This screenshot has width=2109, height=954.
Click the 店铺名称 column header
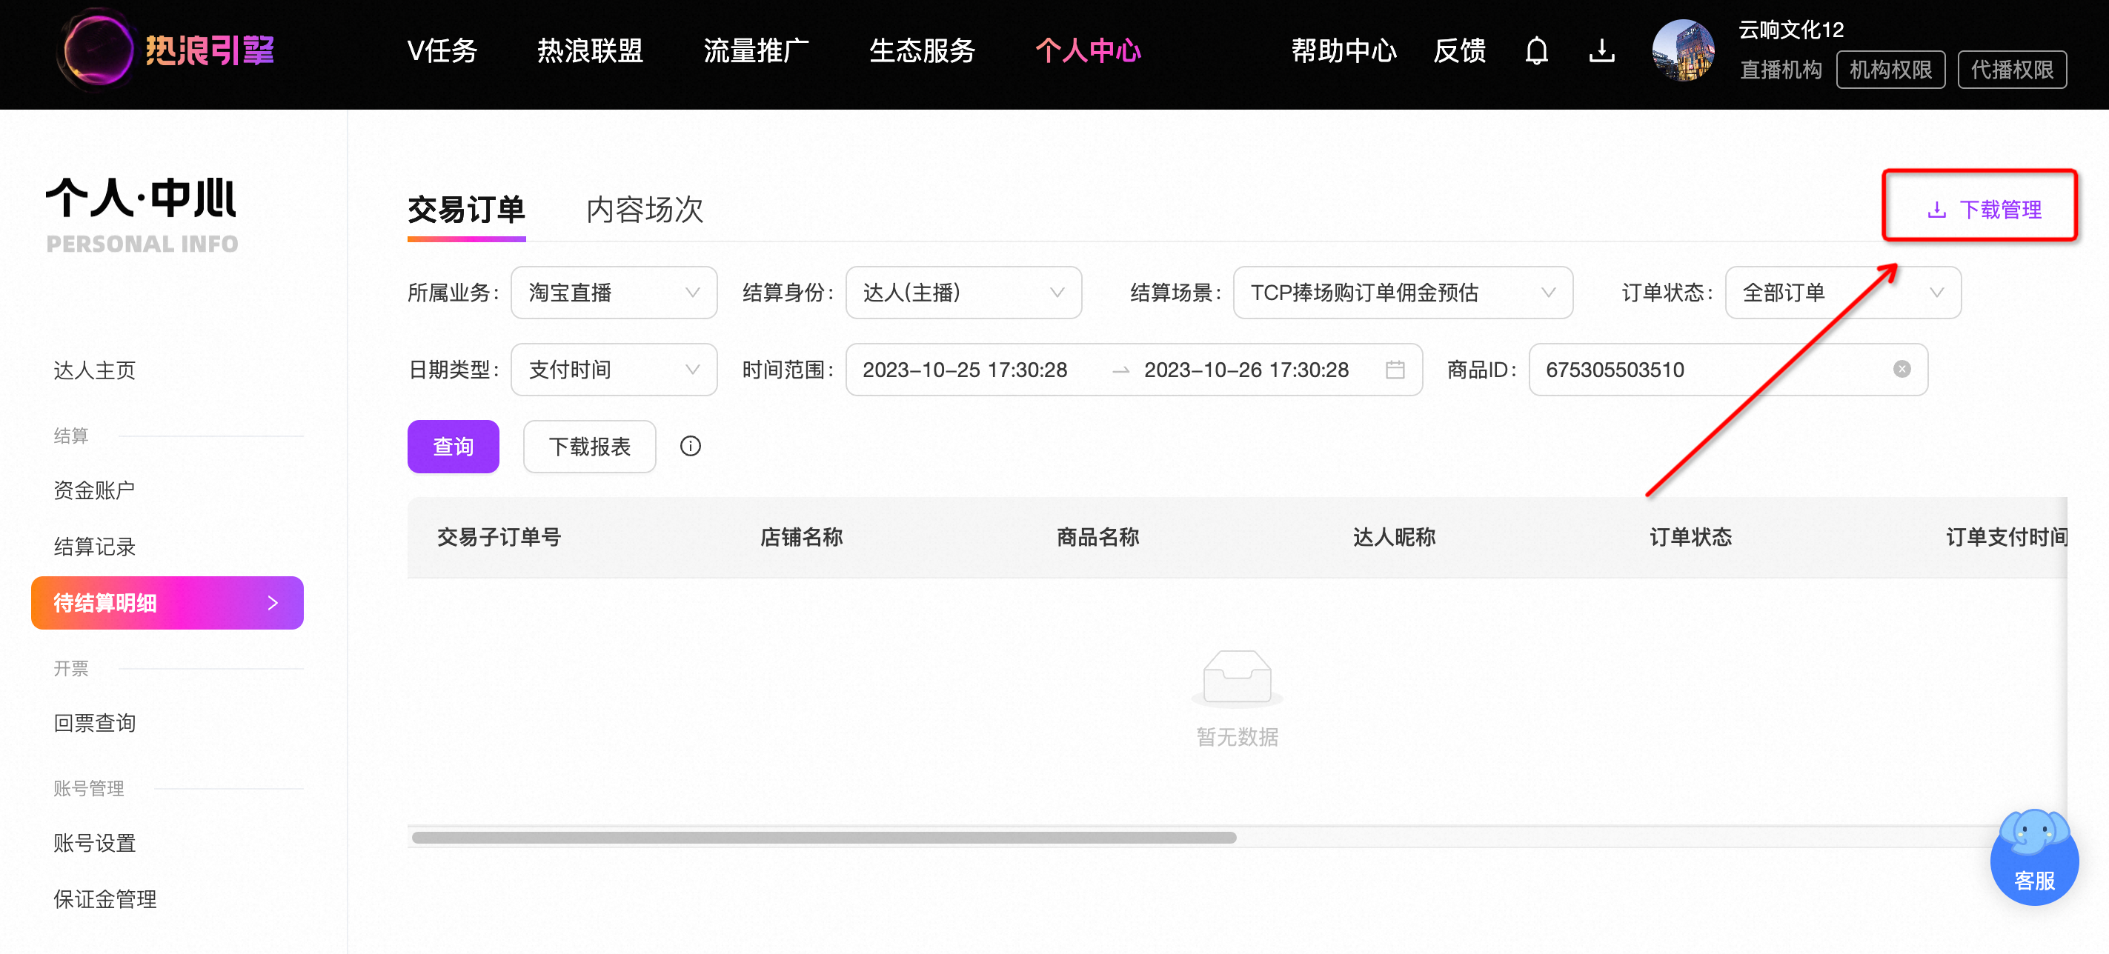pyautogui.click(x=801, y=537)
